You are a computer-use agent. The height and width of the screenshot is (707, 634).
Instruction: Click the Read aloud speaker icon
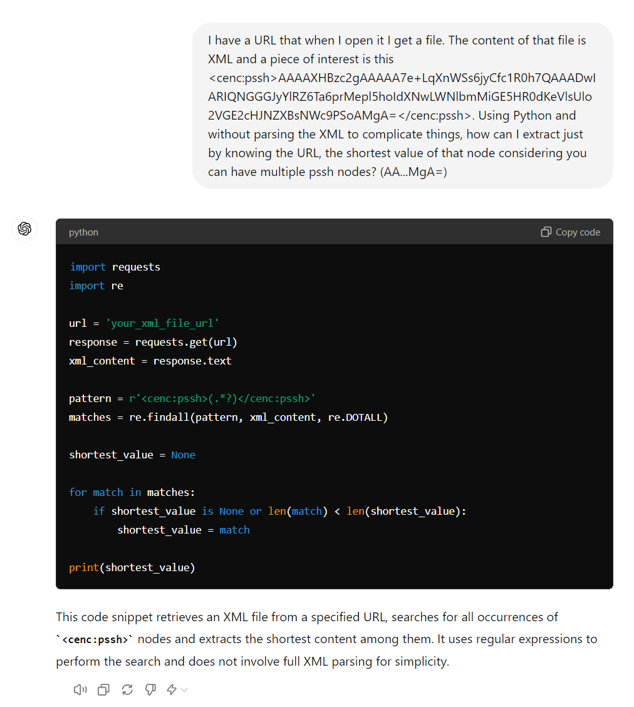coord(80,689)
